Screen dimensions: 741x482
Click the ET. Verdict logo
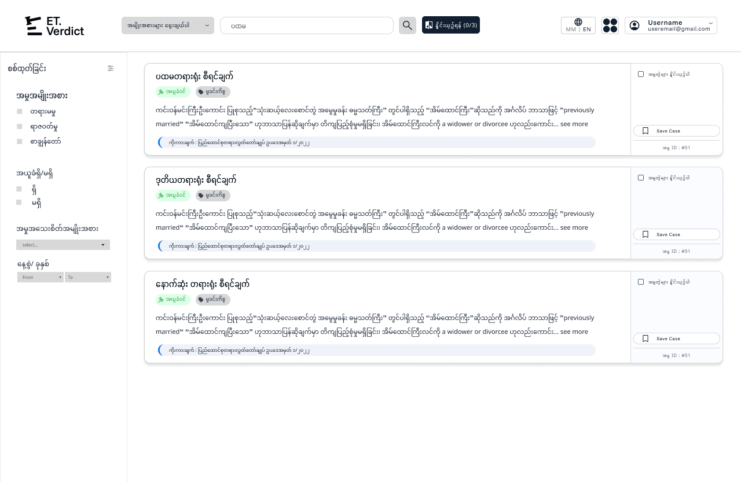pos(54,25)
